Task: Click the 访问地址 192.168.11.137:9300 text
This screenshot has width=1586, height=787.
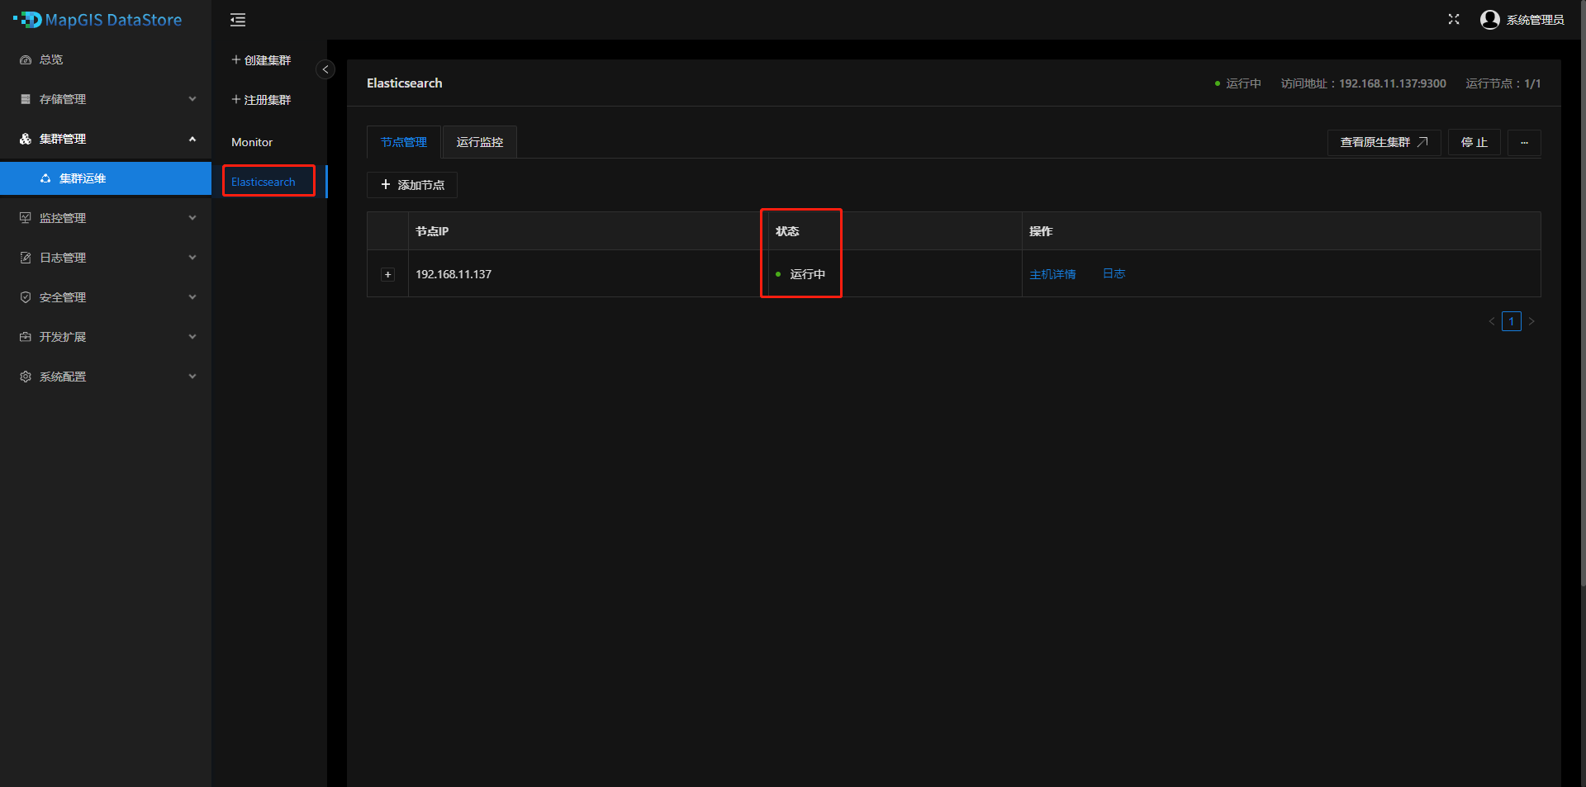Action: point(1363,83)
